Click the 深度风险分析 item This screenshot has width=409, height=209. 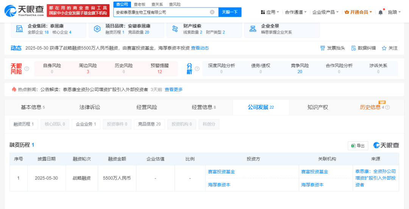[222, 68]
